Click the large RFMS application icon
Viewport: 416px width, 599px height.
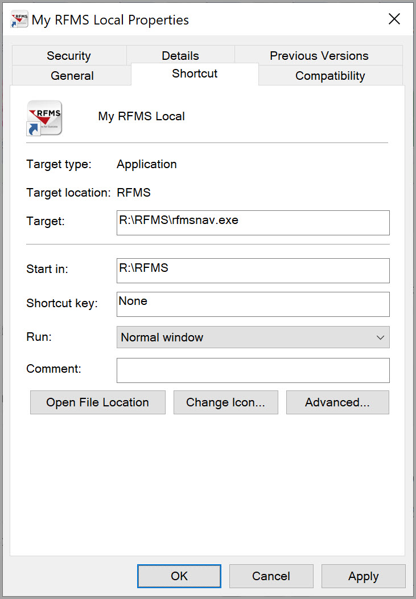[x=44, y=117]
